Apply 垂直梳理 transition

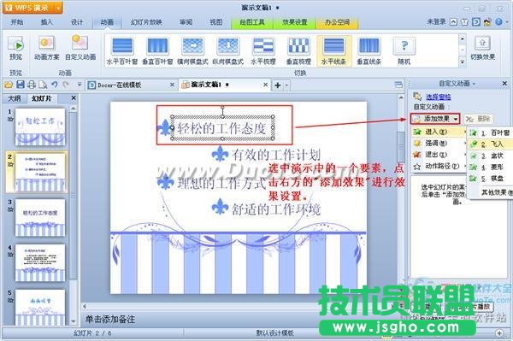click(298, 50)
